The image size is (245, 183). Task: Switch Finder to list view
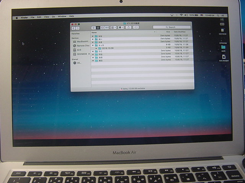point(98,28)
